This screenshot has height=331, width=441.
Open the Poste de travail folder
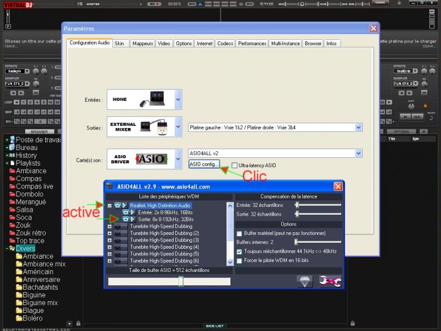tap(37, 140)
